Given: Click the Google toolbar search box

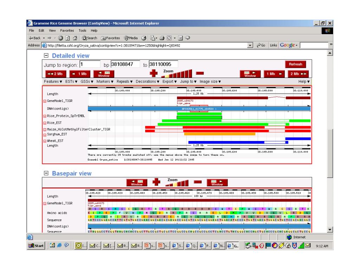Looking at the screenshot, I should [x=314, y=45].
